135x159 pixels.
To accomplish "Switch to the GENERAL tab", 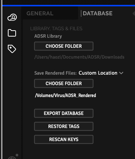I will pos(40,13).
